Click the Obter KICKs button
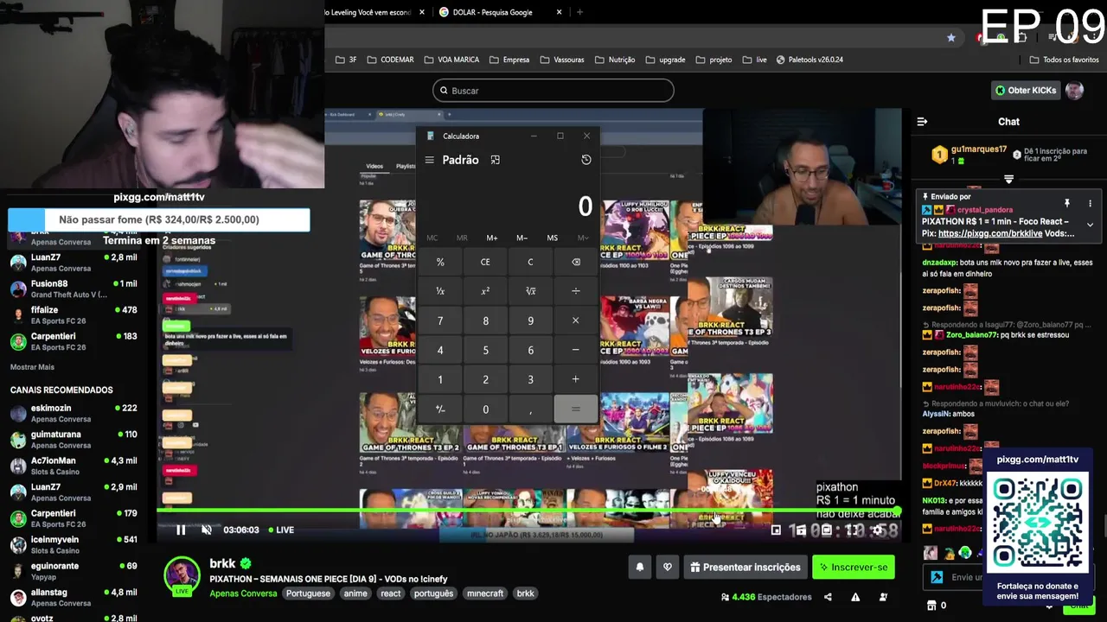1107x622 pixels. pyautogui.click(x=1026, y=90)
